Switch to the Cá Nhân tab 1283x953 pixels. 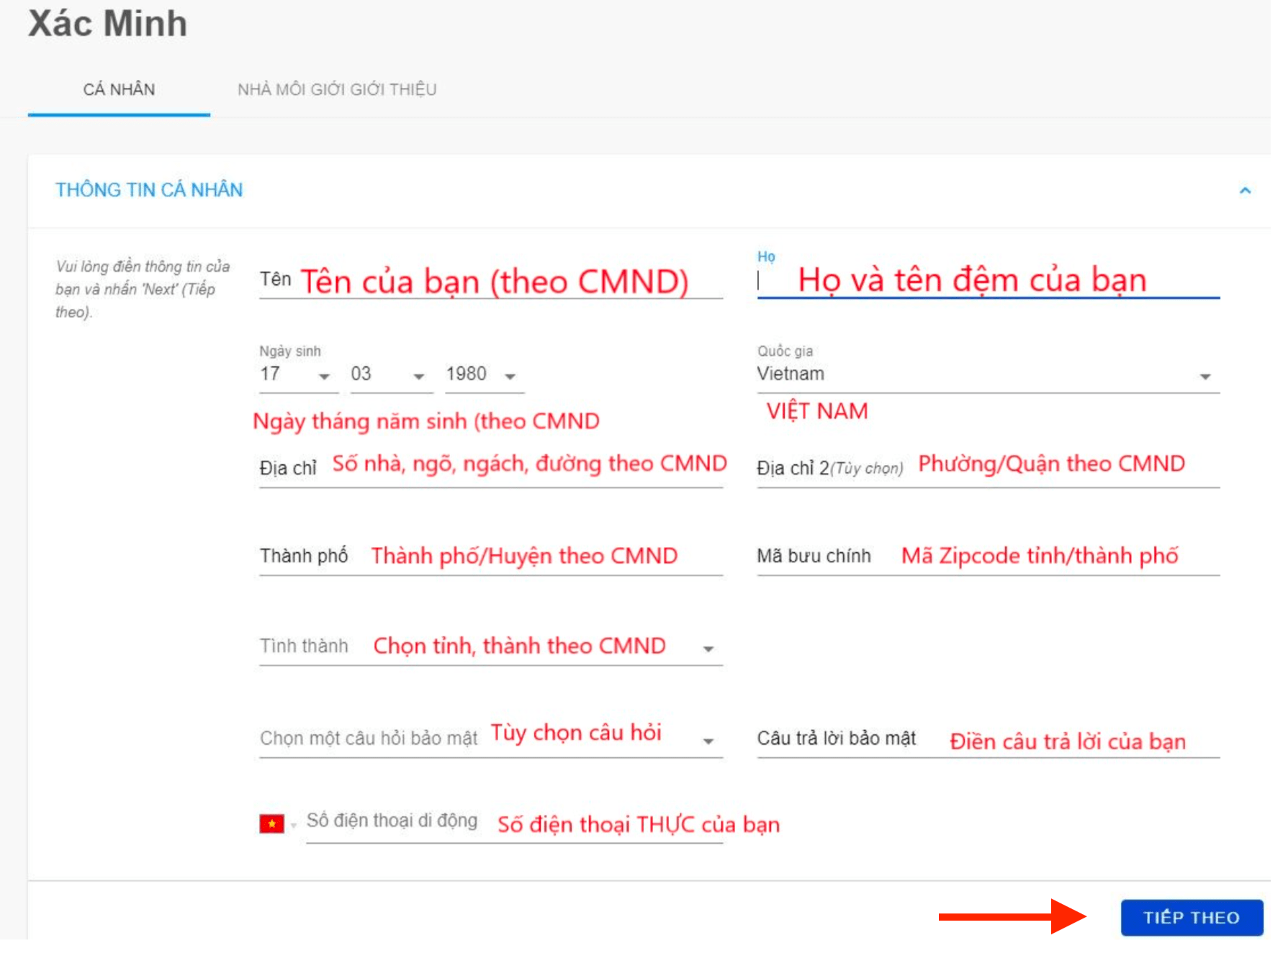coord(119,90)
